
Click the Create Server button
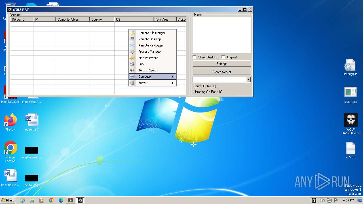222,72
